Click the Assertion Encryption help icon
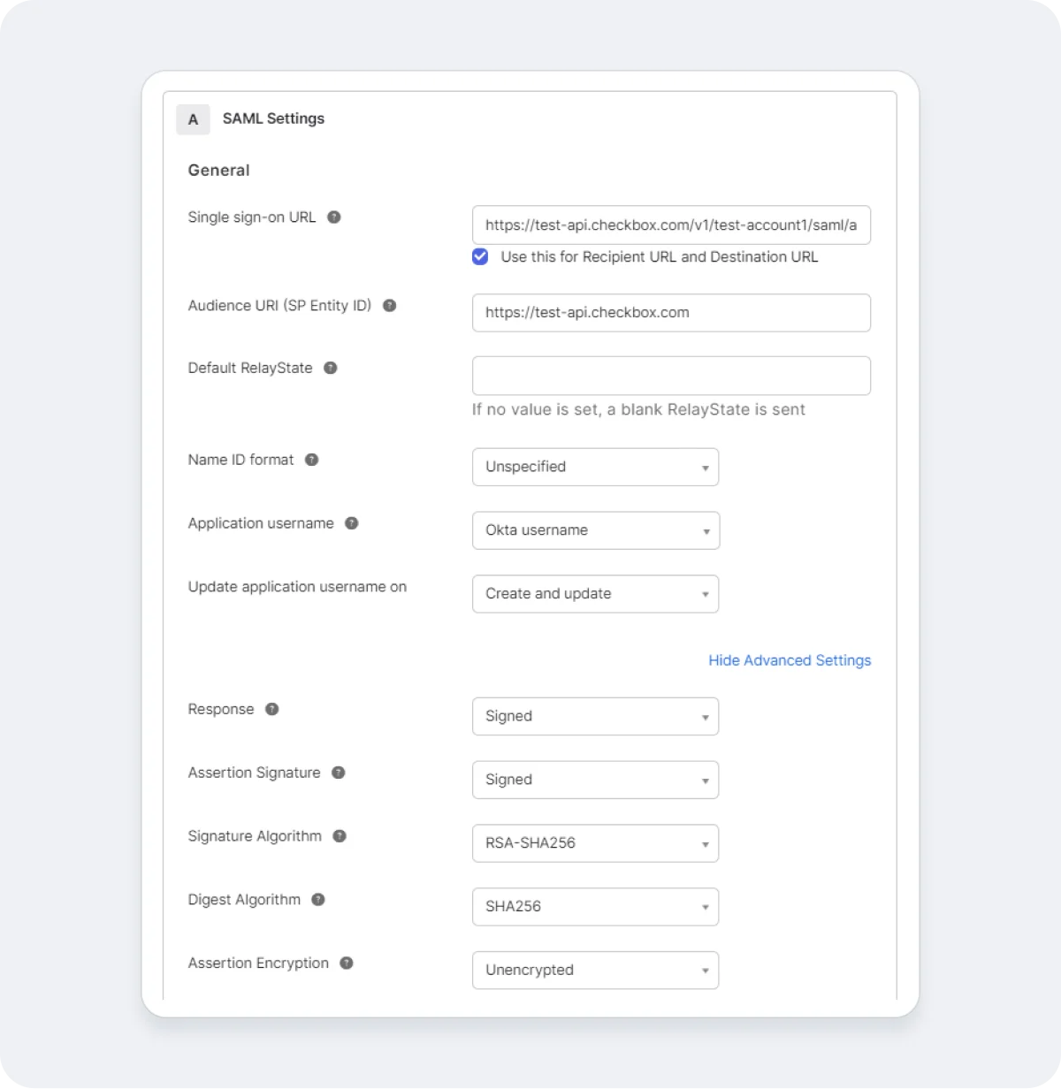 345,963
